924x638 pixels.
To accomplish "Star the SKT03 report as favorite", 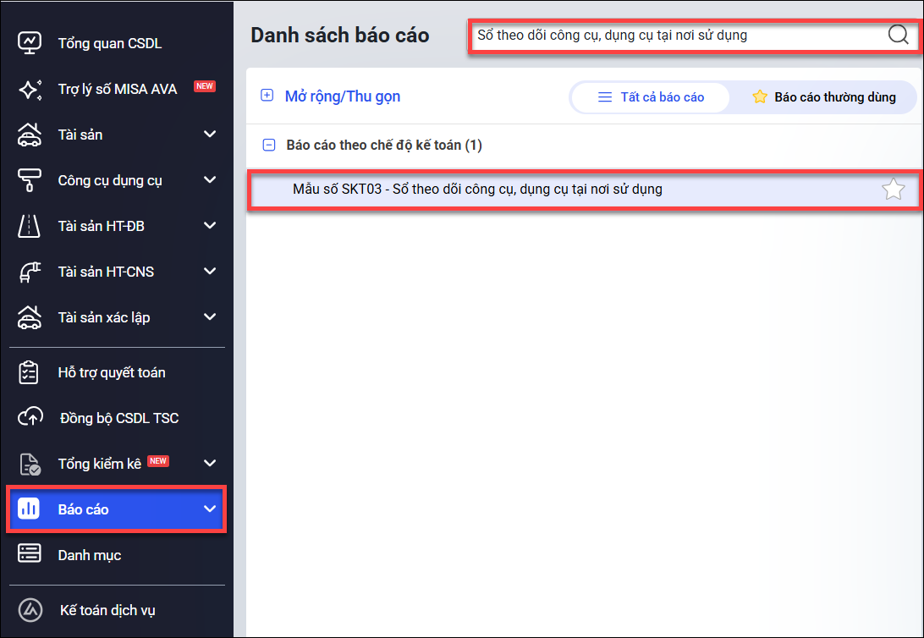I will 893,190.
